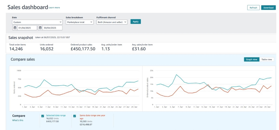This screenshot has width=279, height=130.
Task: Switch to Table view
Action: click(266, 59)
